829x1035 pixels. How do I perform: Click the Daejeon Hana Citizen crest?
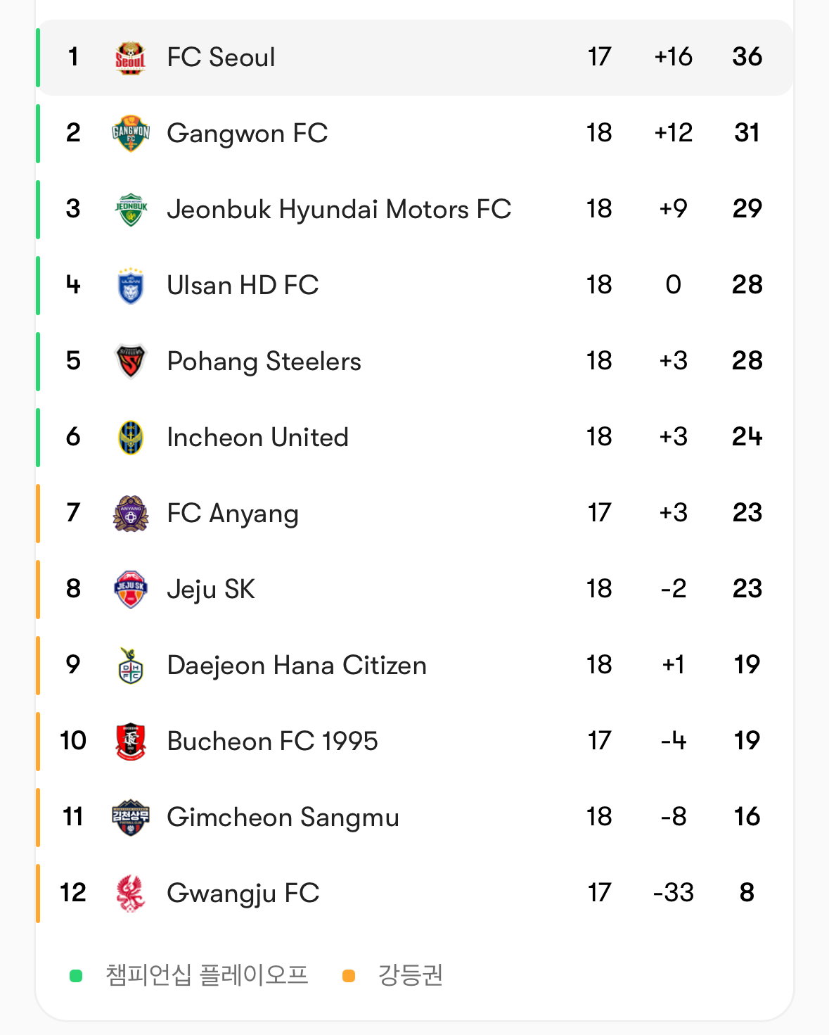click(x=131, y=666)
